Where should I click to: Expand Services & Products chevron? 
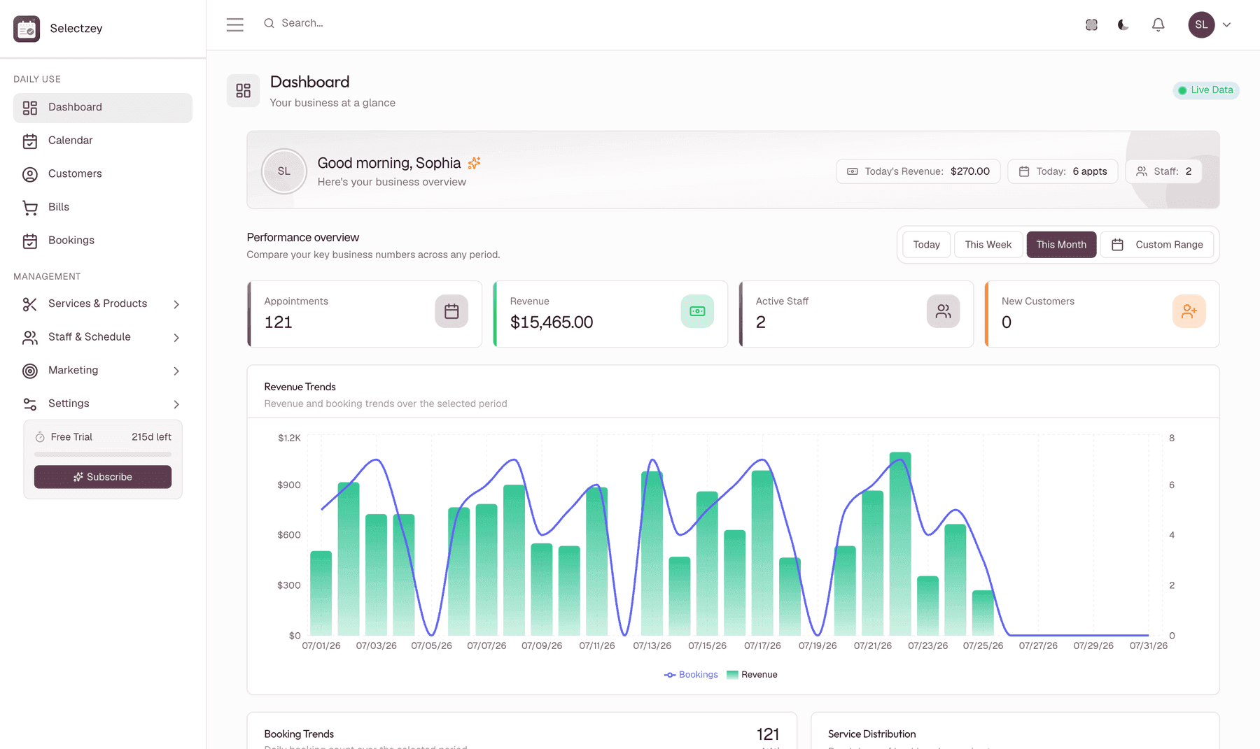[176, 304]
